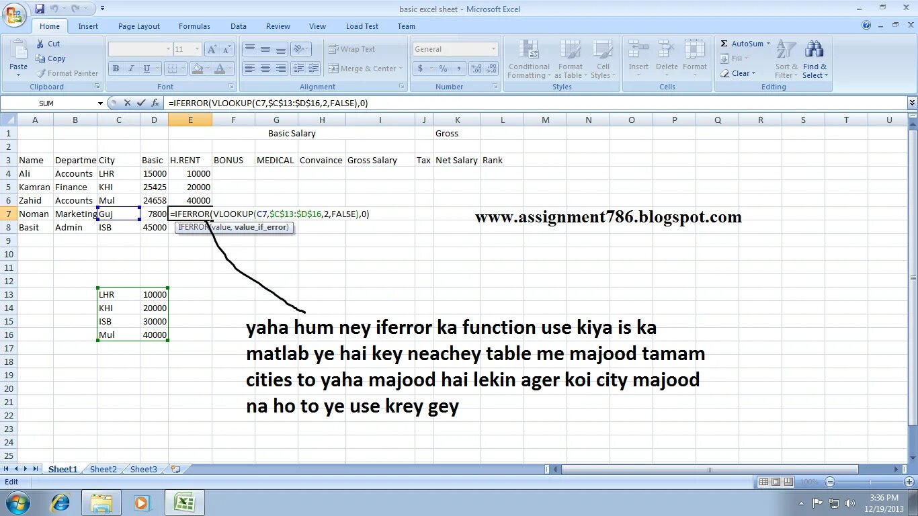The height and width of the screenshot is (516, 918).
Task: Open the Page Layout ribbon tab
Action: [x=139, y=26]
